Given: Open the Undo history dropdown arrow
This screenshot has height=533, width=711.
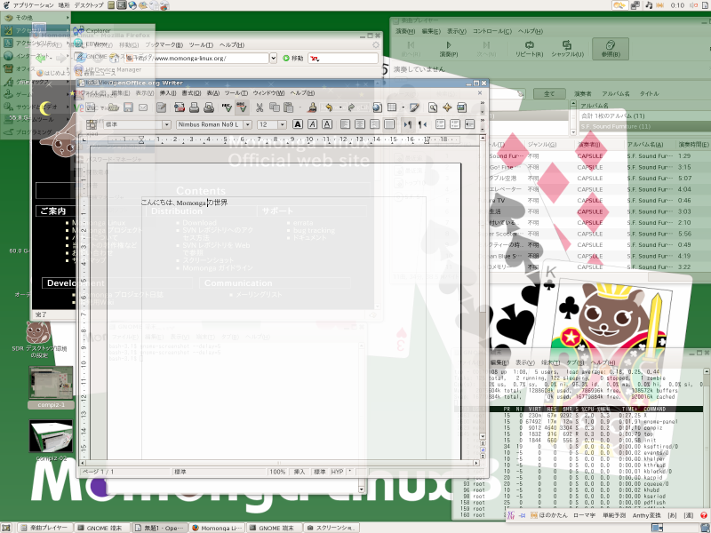Looking at the screenshot, I should pos(340,107).
